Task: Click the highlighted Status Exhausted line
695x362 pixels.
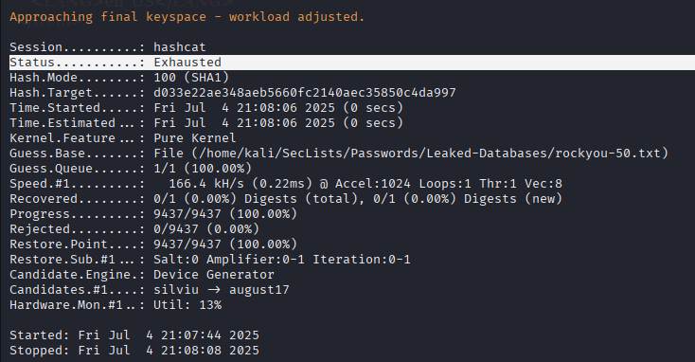Action: click(352, 63)
